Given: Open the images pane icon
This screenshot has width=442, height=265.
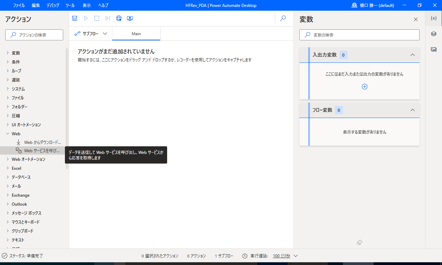Looking at the screenshot, I should (x=434, y=49).
